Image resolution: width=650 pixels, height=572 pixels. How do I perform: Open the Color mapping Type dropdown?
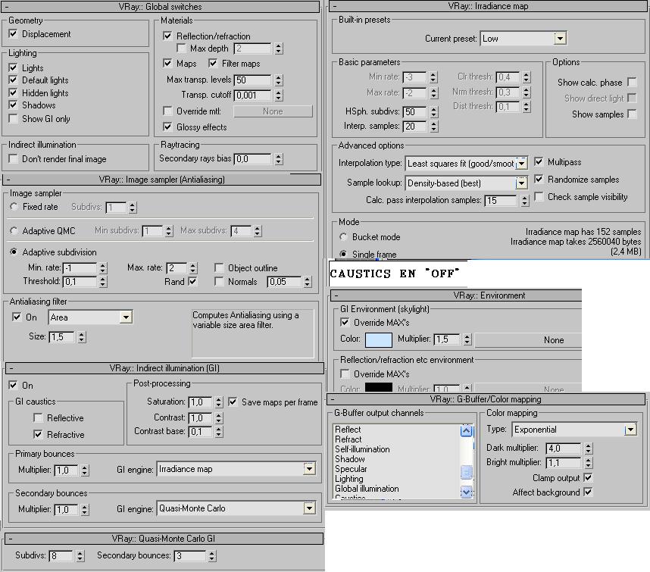[x=630, y=430]
